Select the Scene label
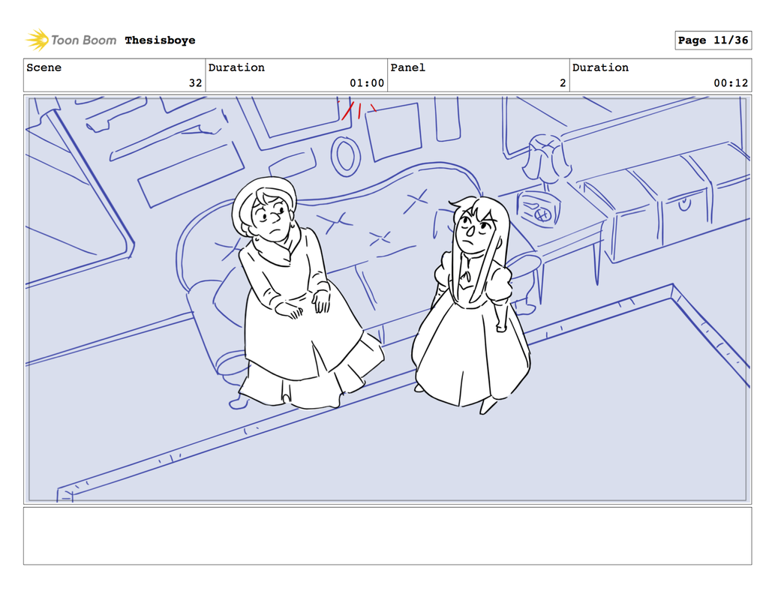The height and width of the screenshot is (600, 775). click(44, 67)
